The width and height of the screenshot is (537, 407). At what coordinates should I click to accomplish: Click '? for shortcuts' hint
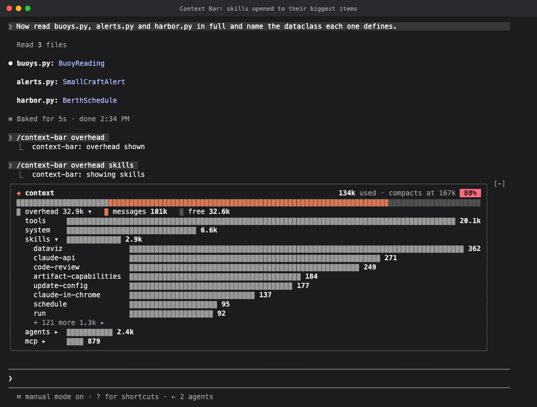[127, 397]
